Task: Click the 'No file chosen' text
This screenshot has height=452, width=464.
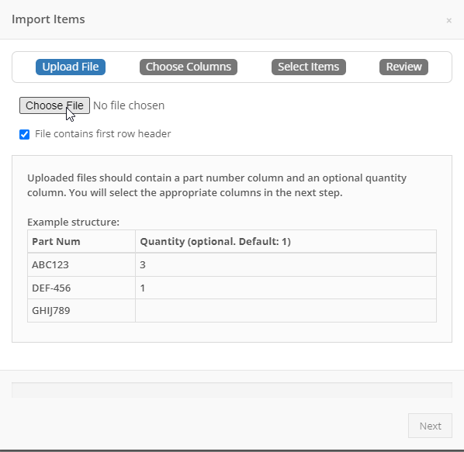Action: click(x=129, y=105)
